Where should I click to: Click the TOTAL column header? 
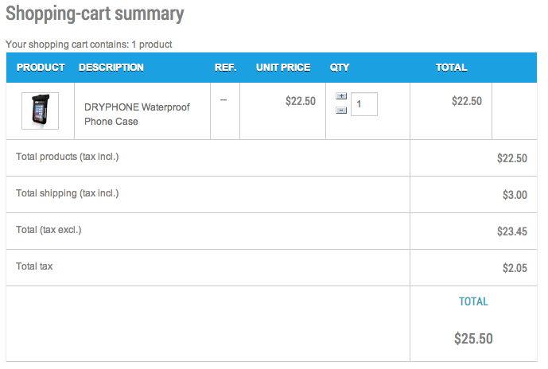click(452, 68)
